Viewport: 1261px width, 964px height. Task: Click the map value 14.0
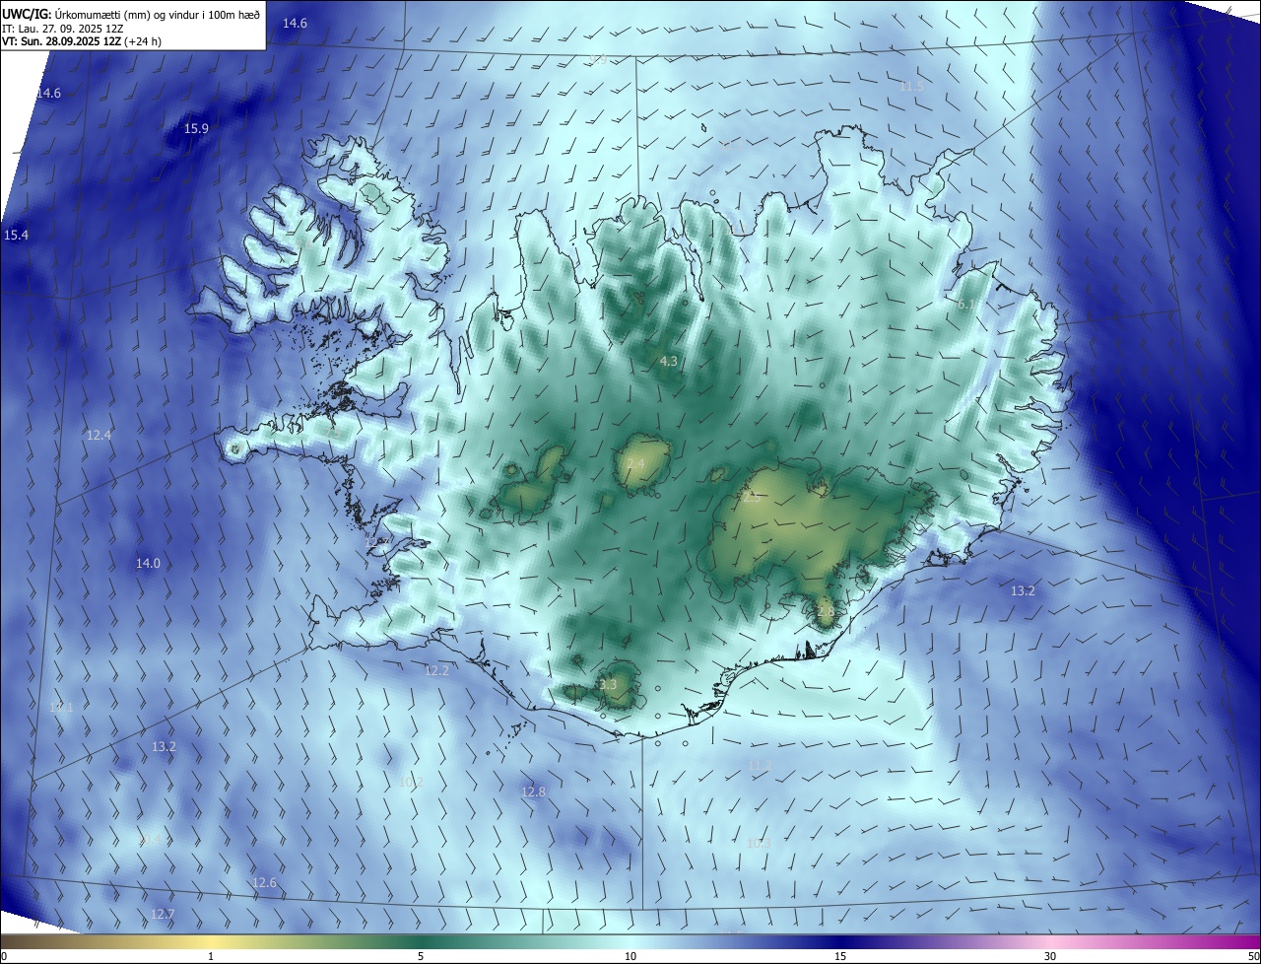coord(148,563)
